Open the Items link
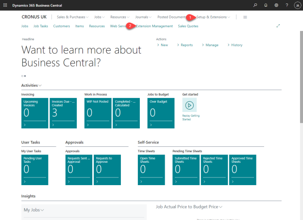This screenshot has width=303, height=220. pyautogui.click(x=80, y=26)
